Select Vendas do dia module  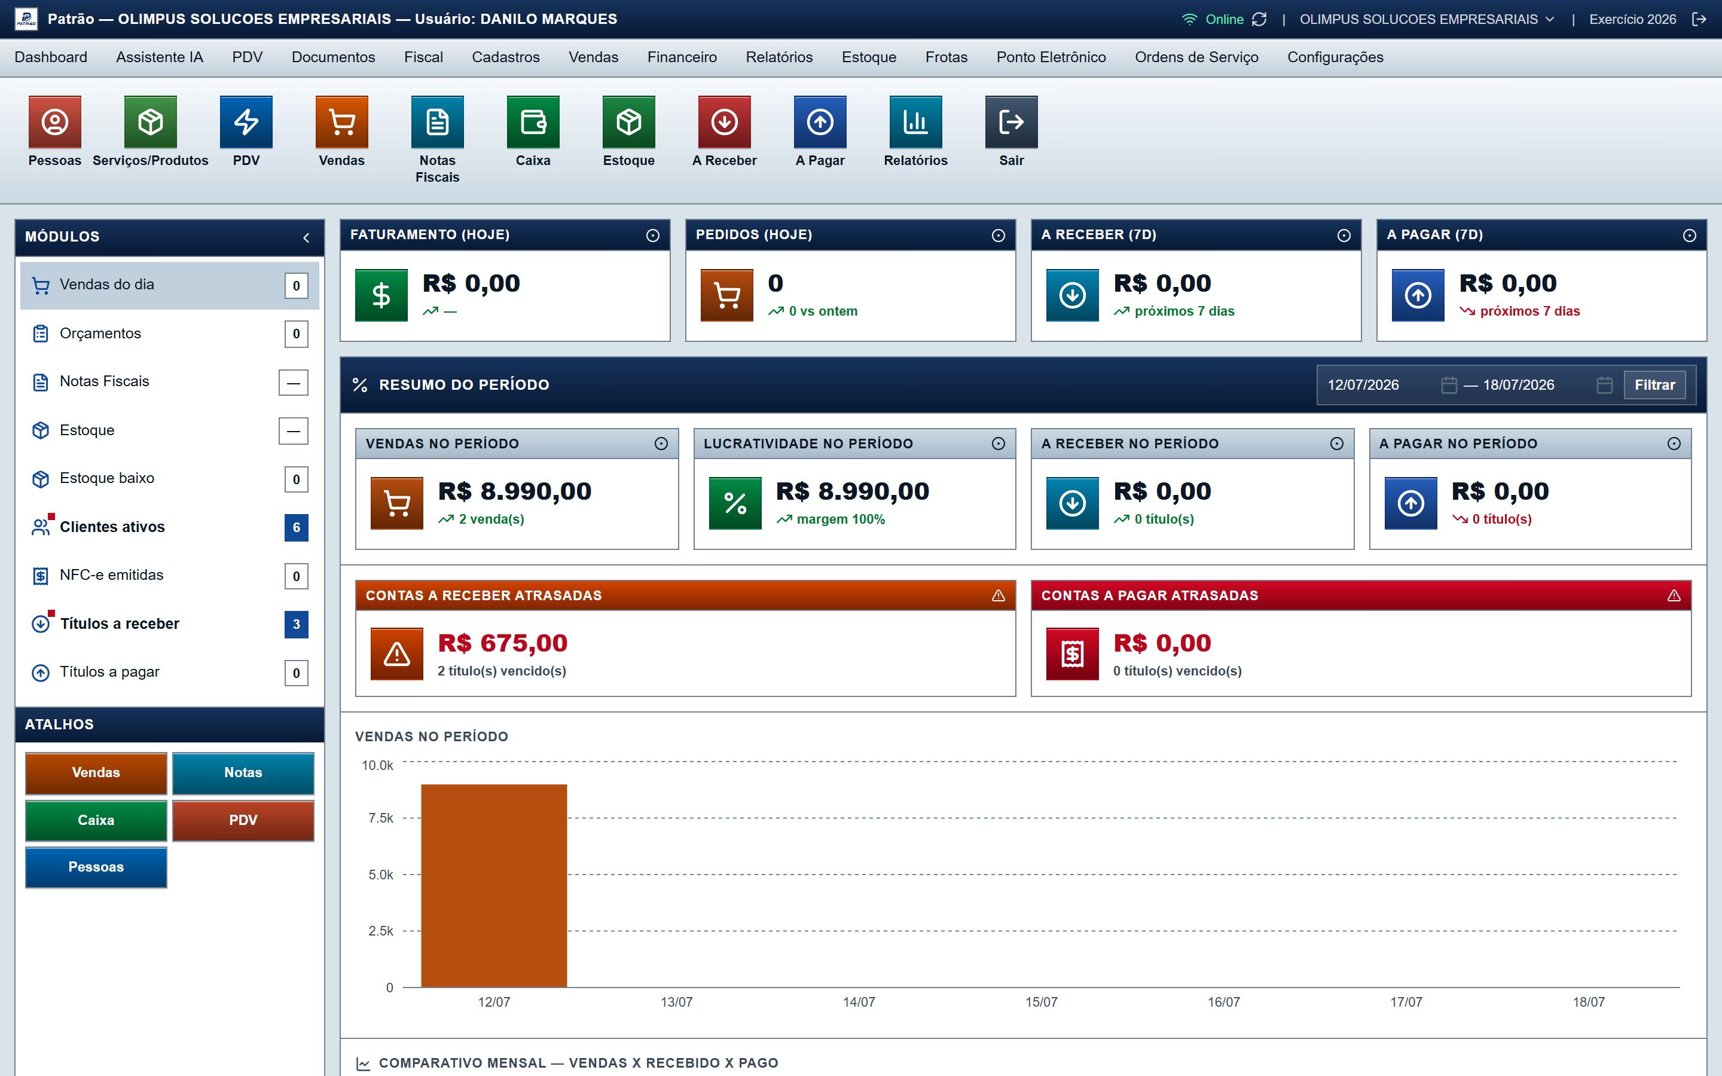point(169,285)
